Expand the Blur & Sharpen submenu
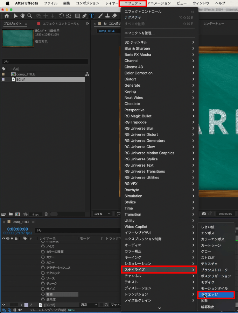Screen dimensions: 238x313 click(x=159, y=48)
